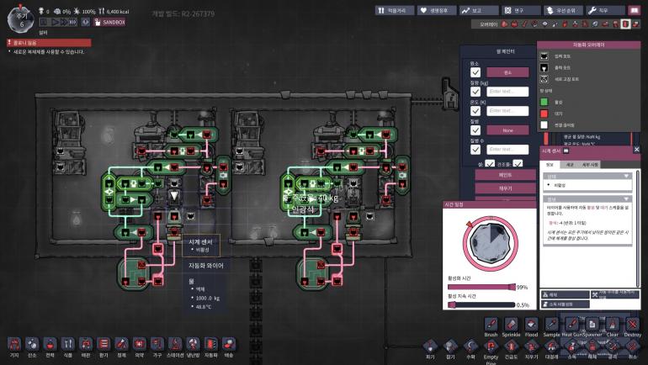The width and height of the screenshot is (648, 365).
Task: Select the Sample sandbox tool
Action: [x=551, y=324]
